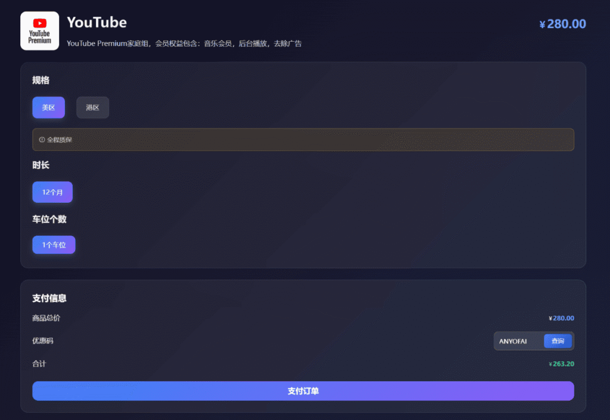The height and width of the screenshot is (420, 610).
Task: Click the ¥280.00 price in the header
Action: tap(562, 24)
